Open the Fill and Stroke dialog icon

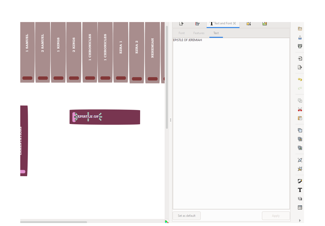[x=300, y=181]
